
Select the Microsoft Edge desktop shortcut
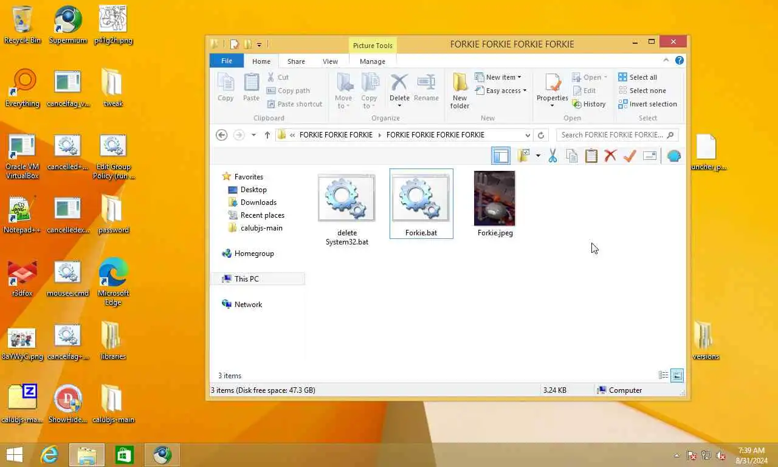click(x=113, y=282)
